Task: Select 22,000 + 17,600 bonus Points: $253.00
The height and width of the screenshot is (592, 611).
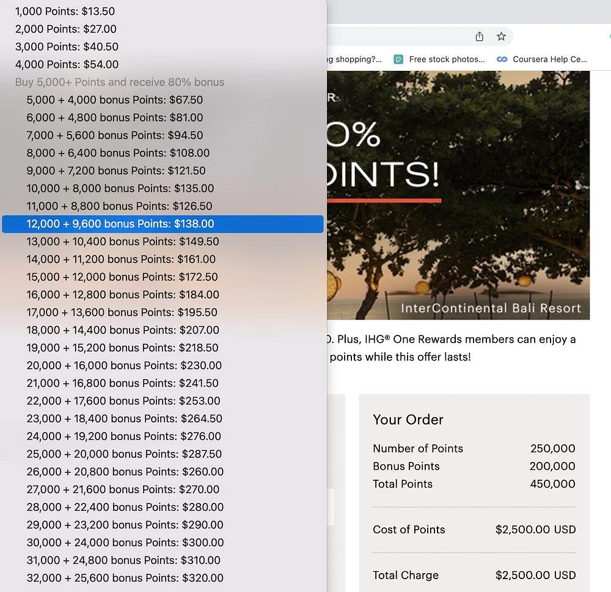Action: point(163,401)
